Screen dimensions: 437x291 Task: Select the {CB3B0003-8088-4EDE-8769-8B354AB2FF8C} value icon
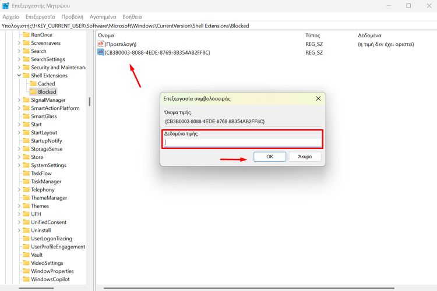pos(101,52)
